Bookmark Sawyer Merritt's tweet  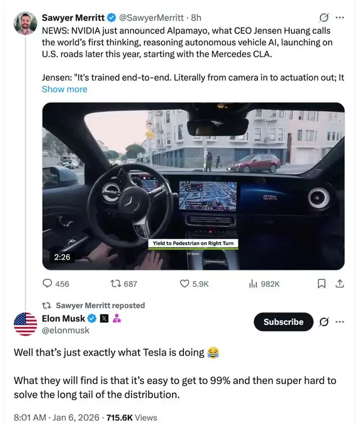(x=321, y=283)
